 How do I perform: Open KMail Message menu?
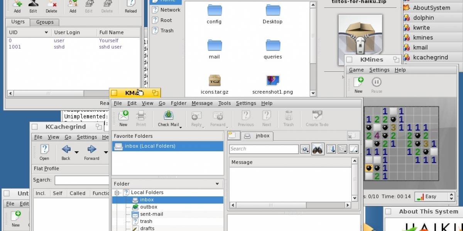click(x=202, y=103)
